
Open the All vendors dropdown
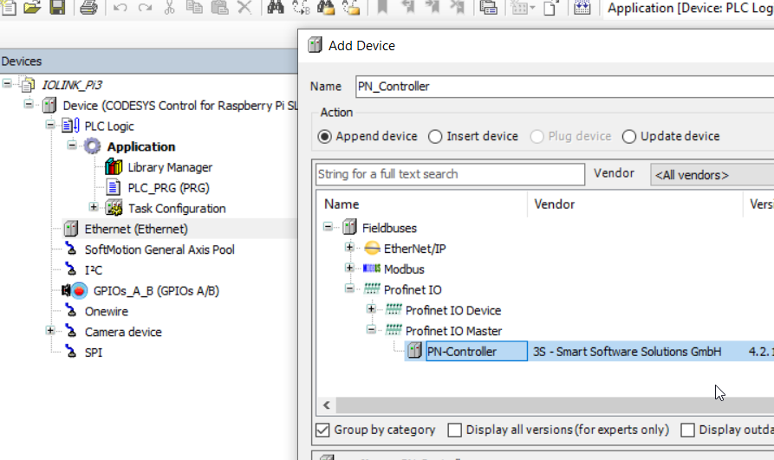point(712,175)
